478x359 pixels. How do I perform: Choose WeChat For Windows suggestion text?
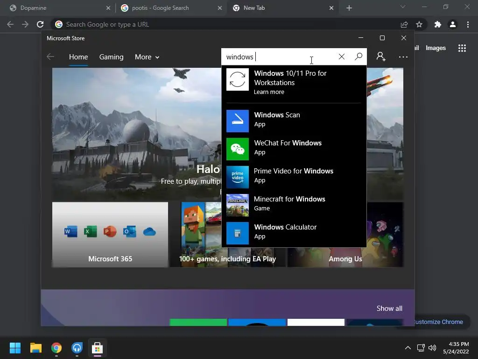point(288,143)
